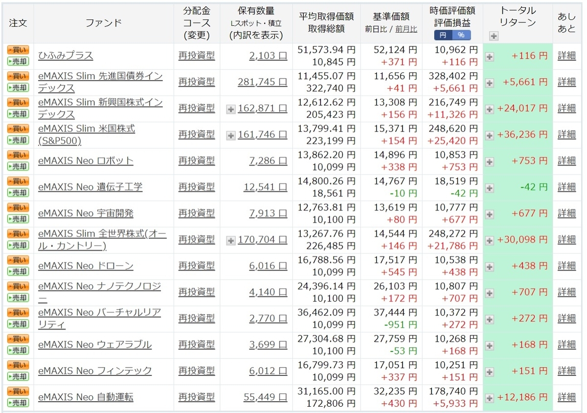
Task: Click the 売却 button for ひふみプラス
Action: point(18,62)
